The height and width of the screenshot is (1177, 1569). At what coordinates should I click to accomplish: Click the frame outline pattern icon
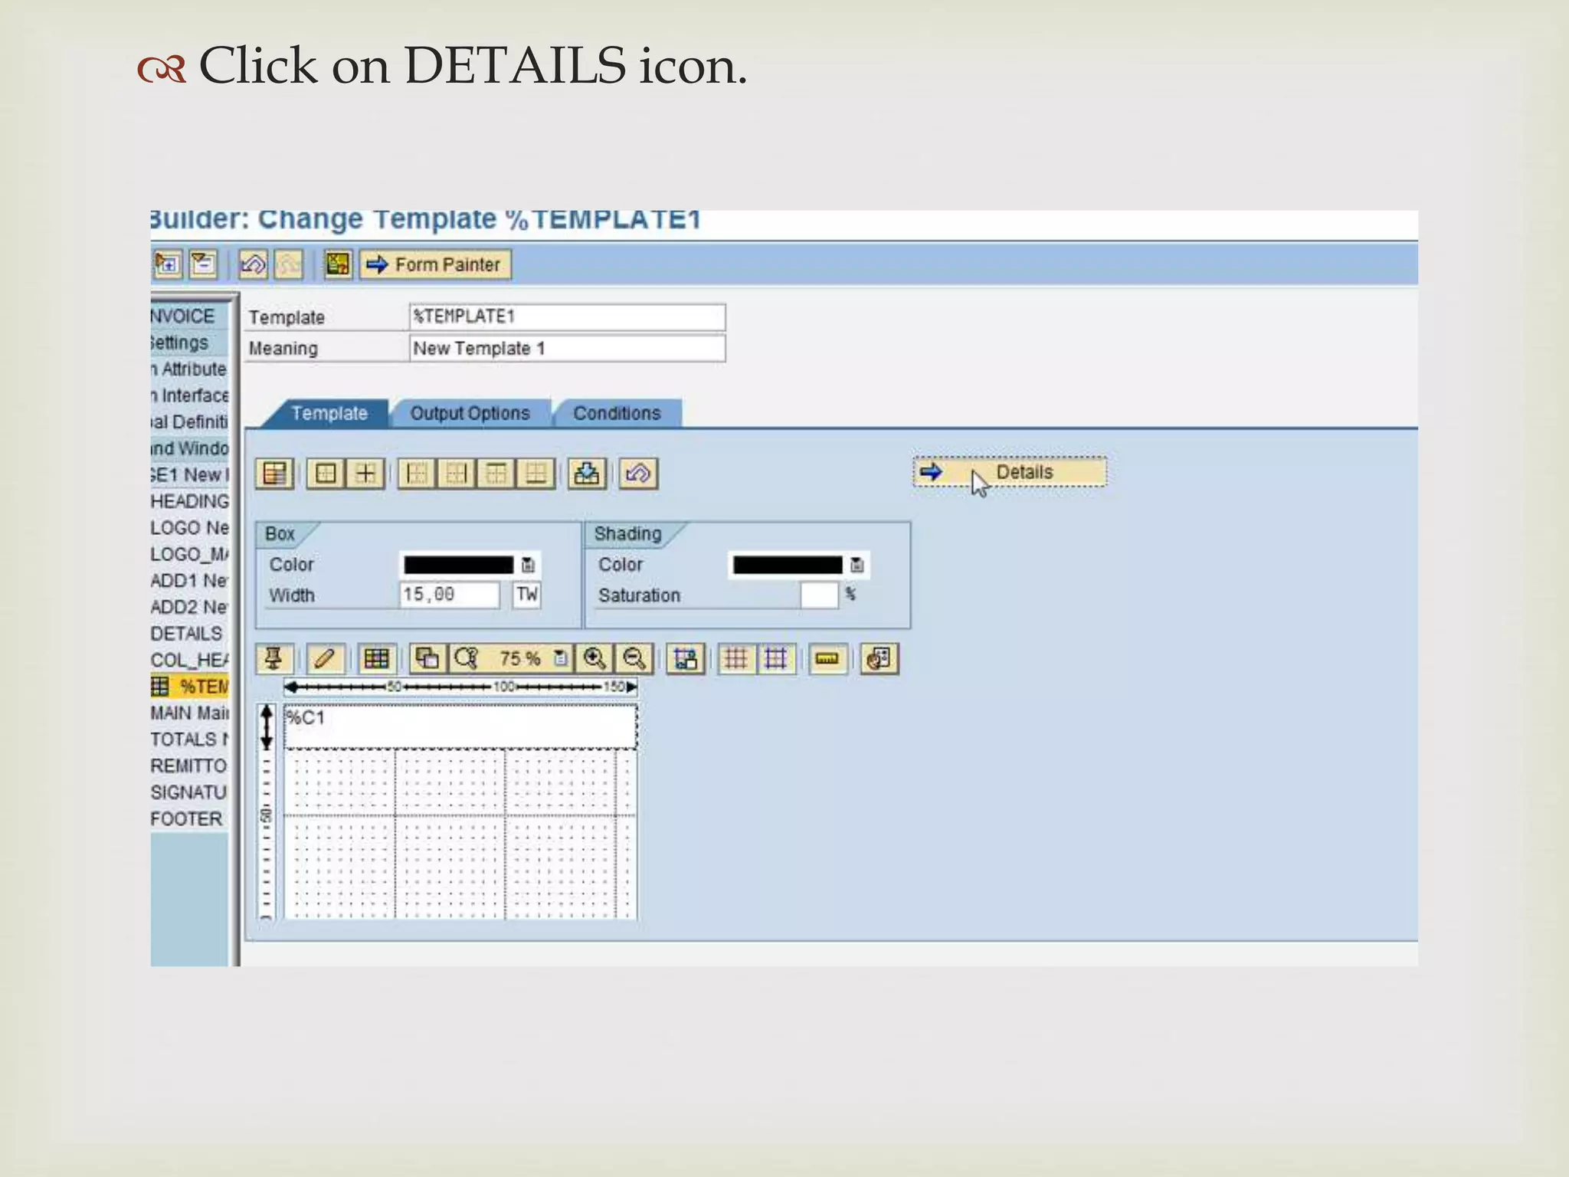pos(326,474)
